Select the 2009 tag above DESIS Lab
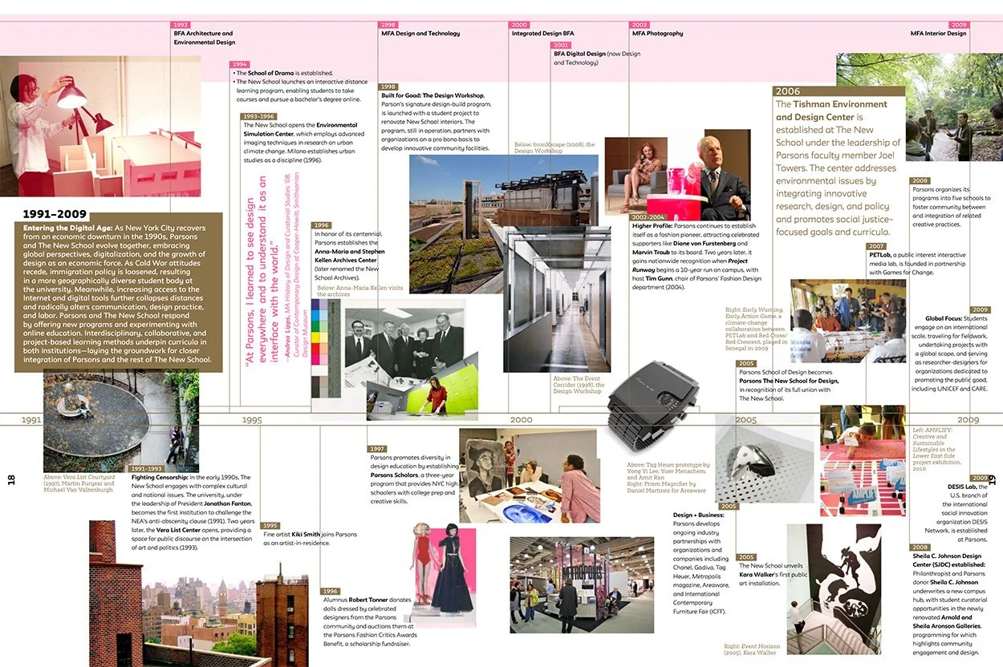Screen dimensions: 1003x667 coord(980,478)
